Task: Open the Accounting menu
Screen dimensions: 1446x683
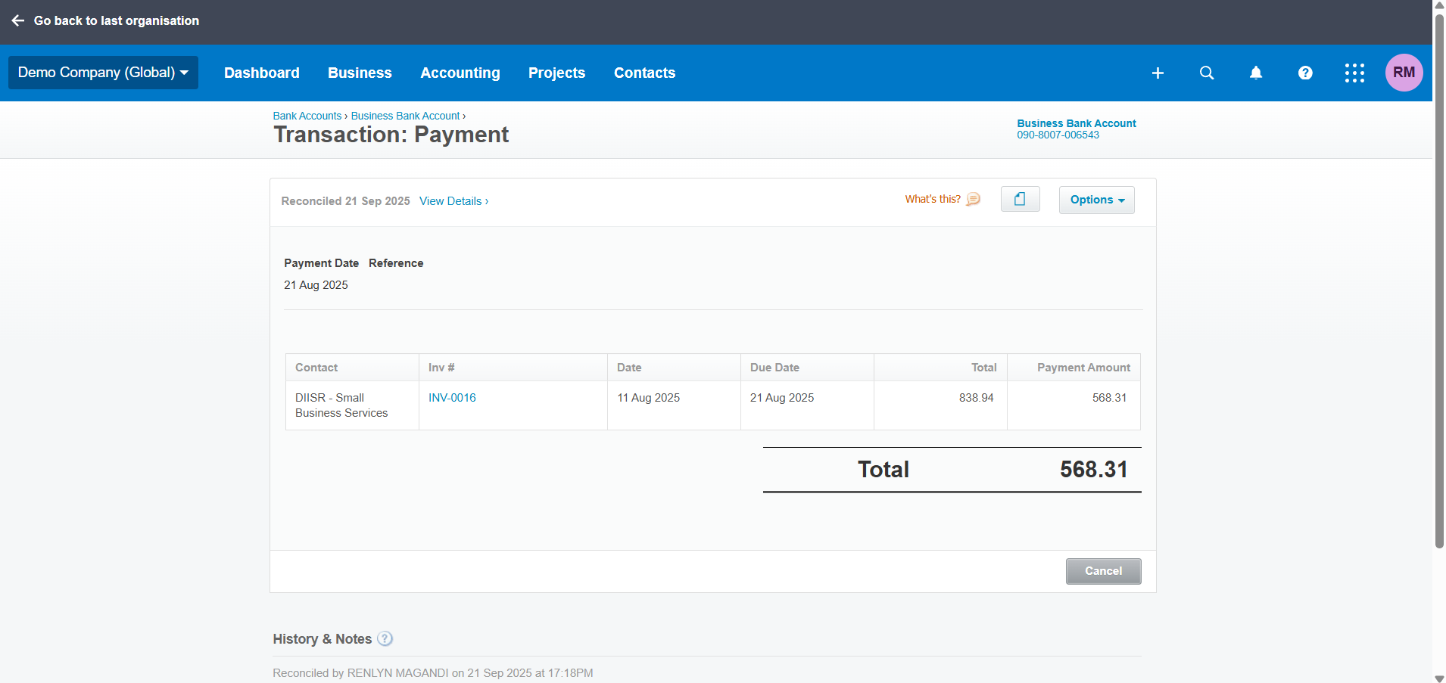Action: tap(460, 73)
